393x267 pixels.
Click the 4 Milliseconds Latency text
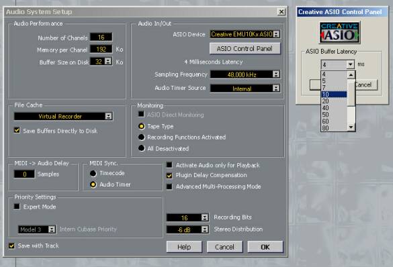[214, 62]
